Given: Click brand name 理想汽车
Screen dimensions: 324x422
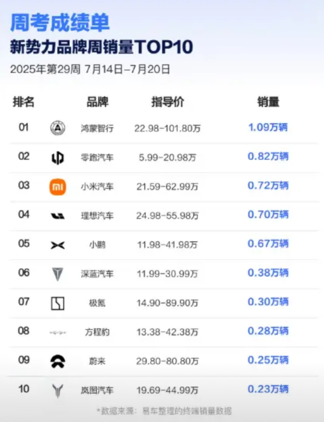Looking at the screenshot, I should point(97,215).
